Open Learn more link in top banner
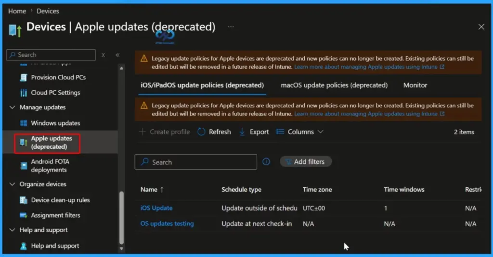 [x=366, y=67]
